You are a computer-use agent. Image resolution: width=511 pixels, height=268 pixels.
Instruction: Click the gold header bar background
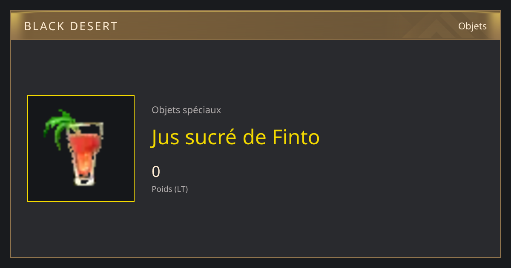pos(255,26)
